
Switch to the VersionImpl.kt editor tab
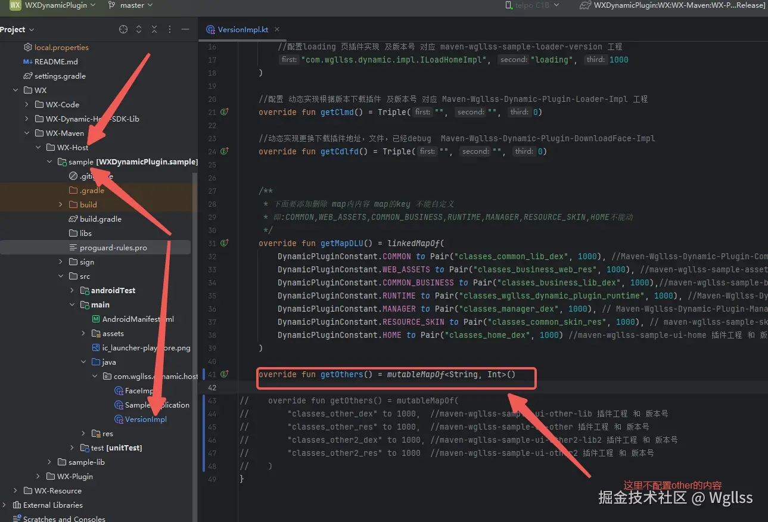pyautogui.click(x=242, y=29)
